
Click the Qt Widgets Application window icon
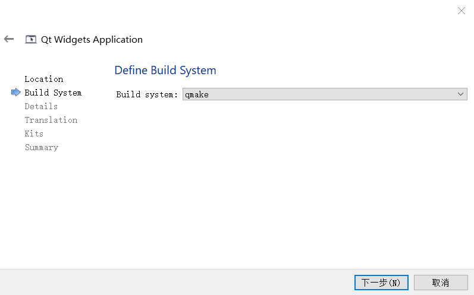31,40
